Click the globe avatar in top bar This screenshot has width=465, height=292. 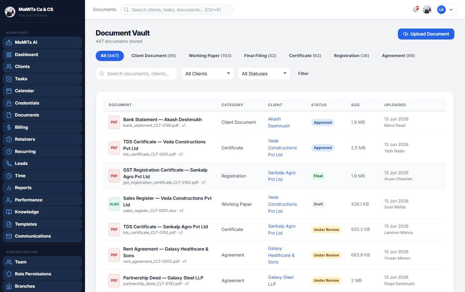(427, 10)
